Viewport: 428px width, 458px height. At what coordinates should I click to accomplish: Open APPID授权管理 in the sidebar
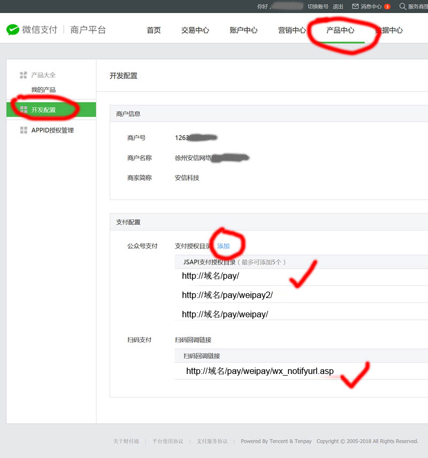click(x=52, y=130)
